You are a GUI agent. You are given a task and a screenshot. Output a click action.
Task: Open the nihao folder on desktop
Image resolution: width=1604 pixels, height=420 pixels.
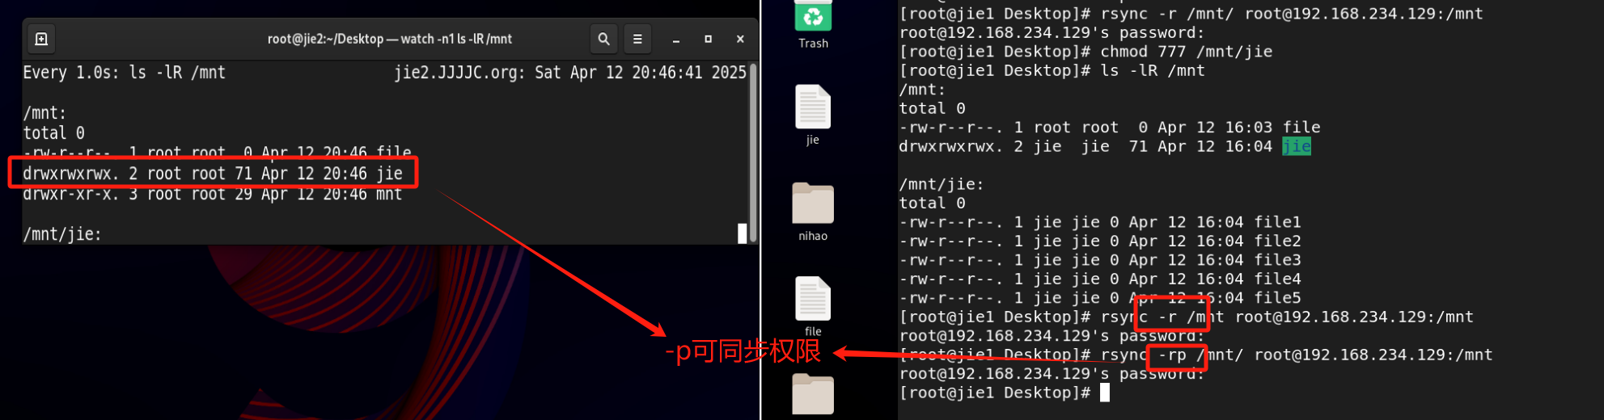[x=813, y=212]
